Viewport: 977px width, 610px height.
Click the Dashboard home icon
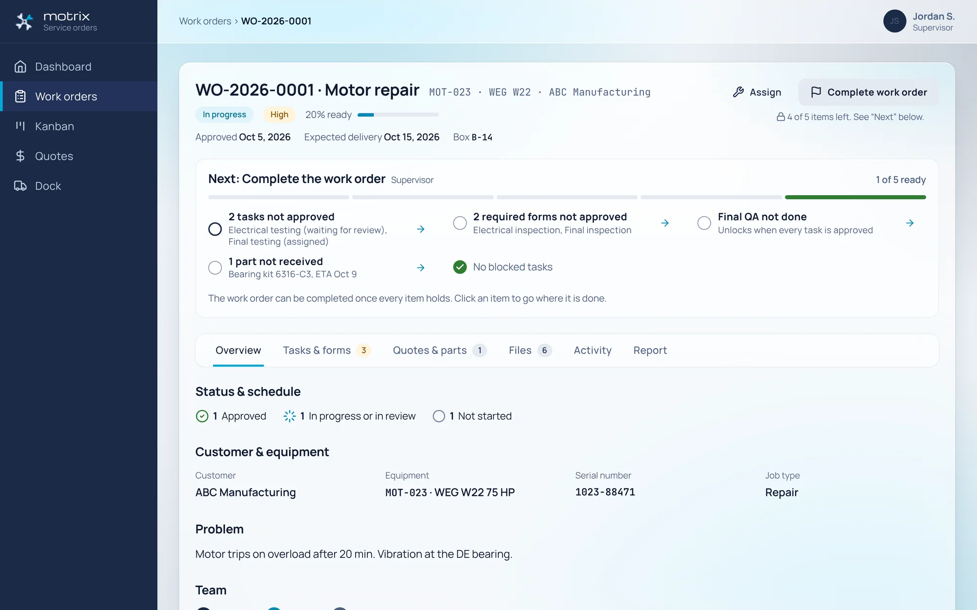click(x=20, y=66)
